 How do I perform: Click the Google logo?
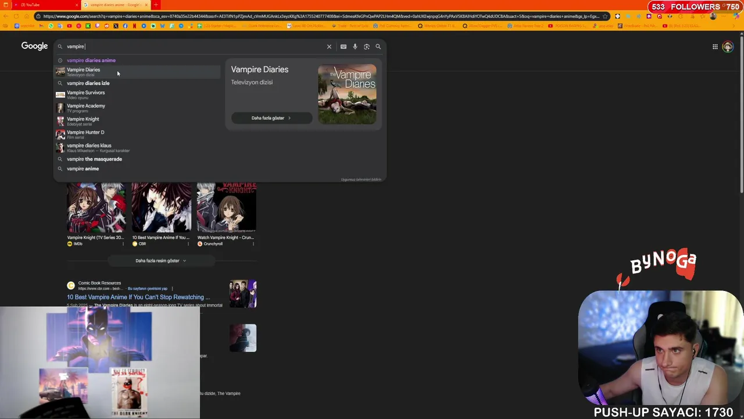pyautogui.click(x=34, y=46)
